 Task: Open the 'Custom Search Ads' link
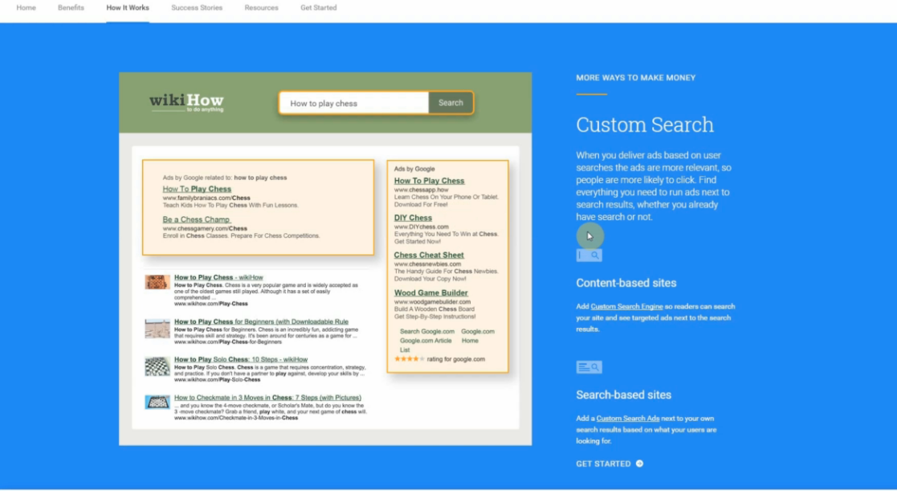[x=627, y=419]
